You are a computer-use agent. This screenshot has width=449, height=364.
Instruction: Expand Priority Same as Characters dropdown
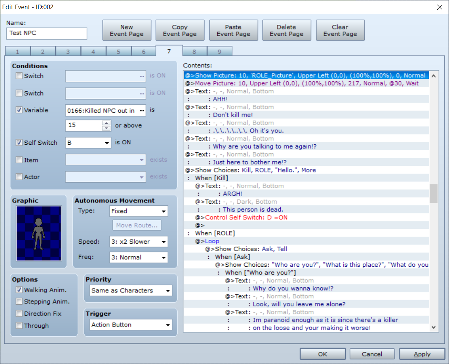tap(131, 290)
